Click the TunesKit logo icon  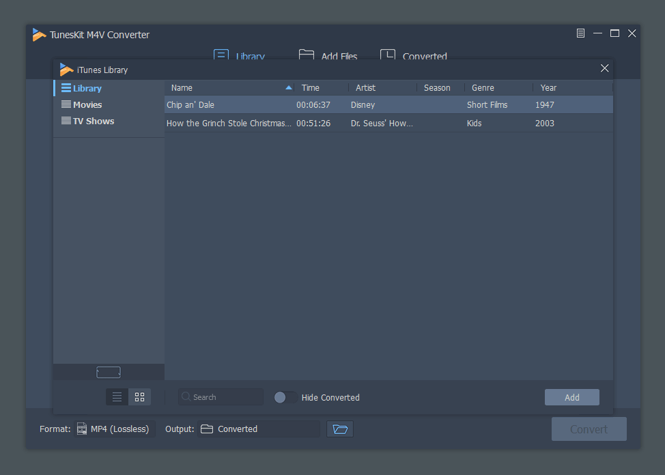[x=40, y=35]
